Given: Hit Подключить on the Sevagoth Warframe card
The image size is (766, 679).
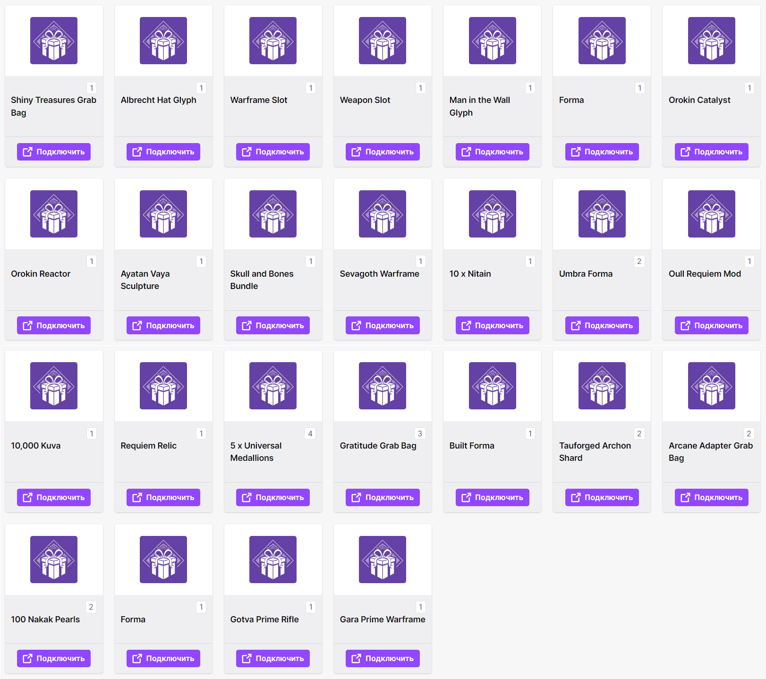Looking at the screenshot, I should coord(383,325).
